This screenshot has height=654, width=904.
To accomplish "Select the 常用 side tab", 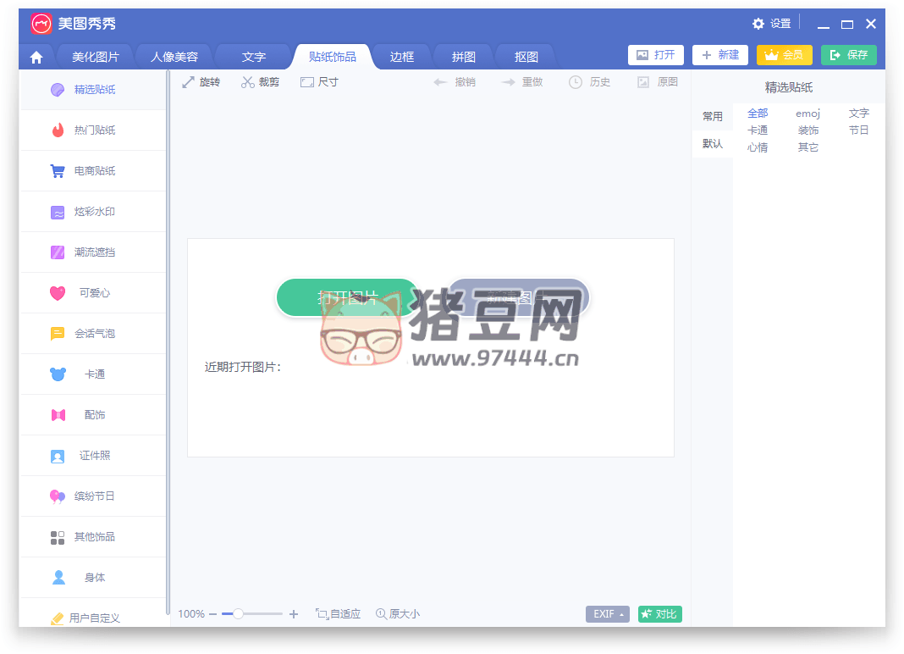I will (713, 116).
